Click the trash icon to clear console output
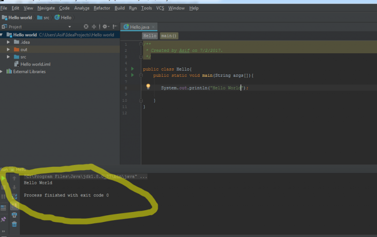 (x=14, y=224)
